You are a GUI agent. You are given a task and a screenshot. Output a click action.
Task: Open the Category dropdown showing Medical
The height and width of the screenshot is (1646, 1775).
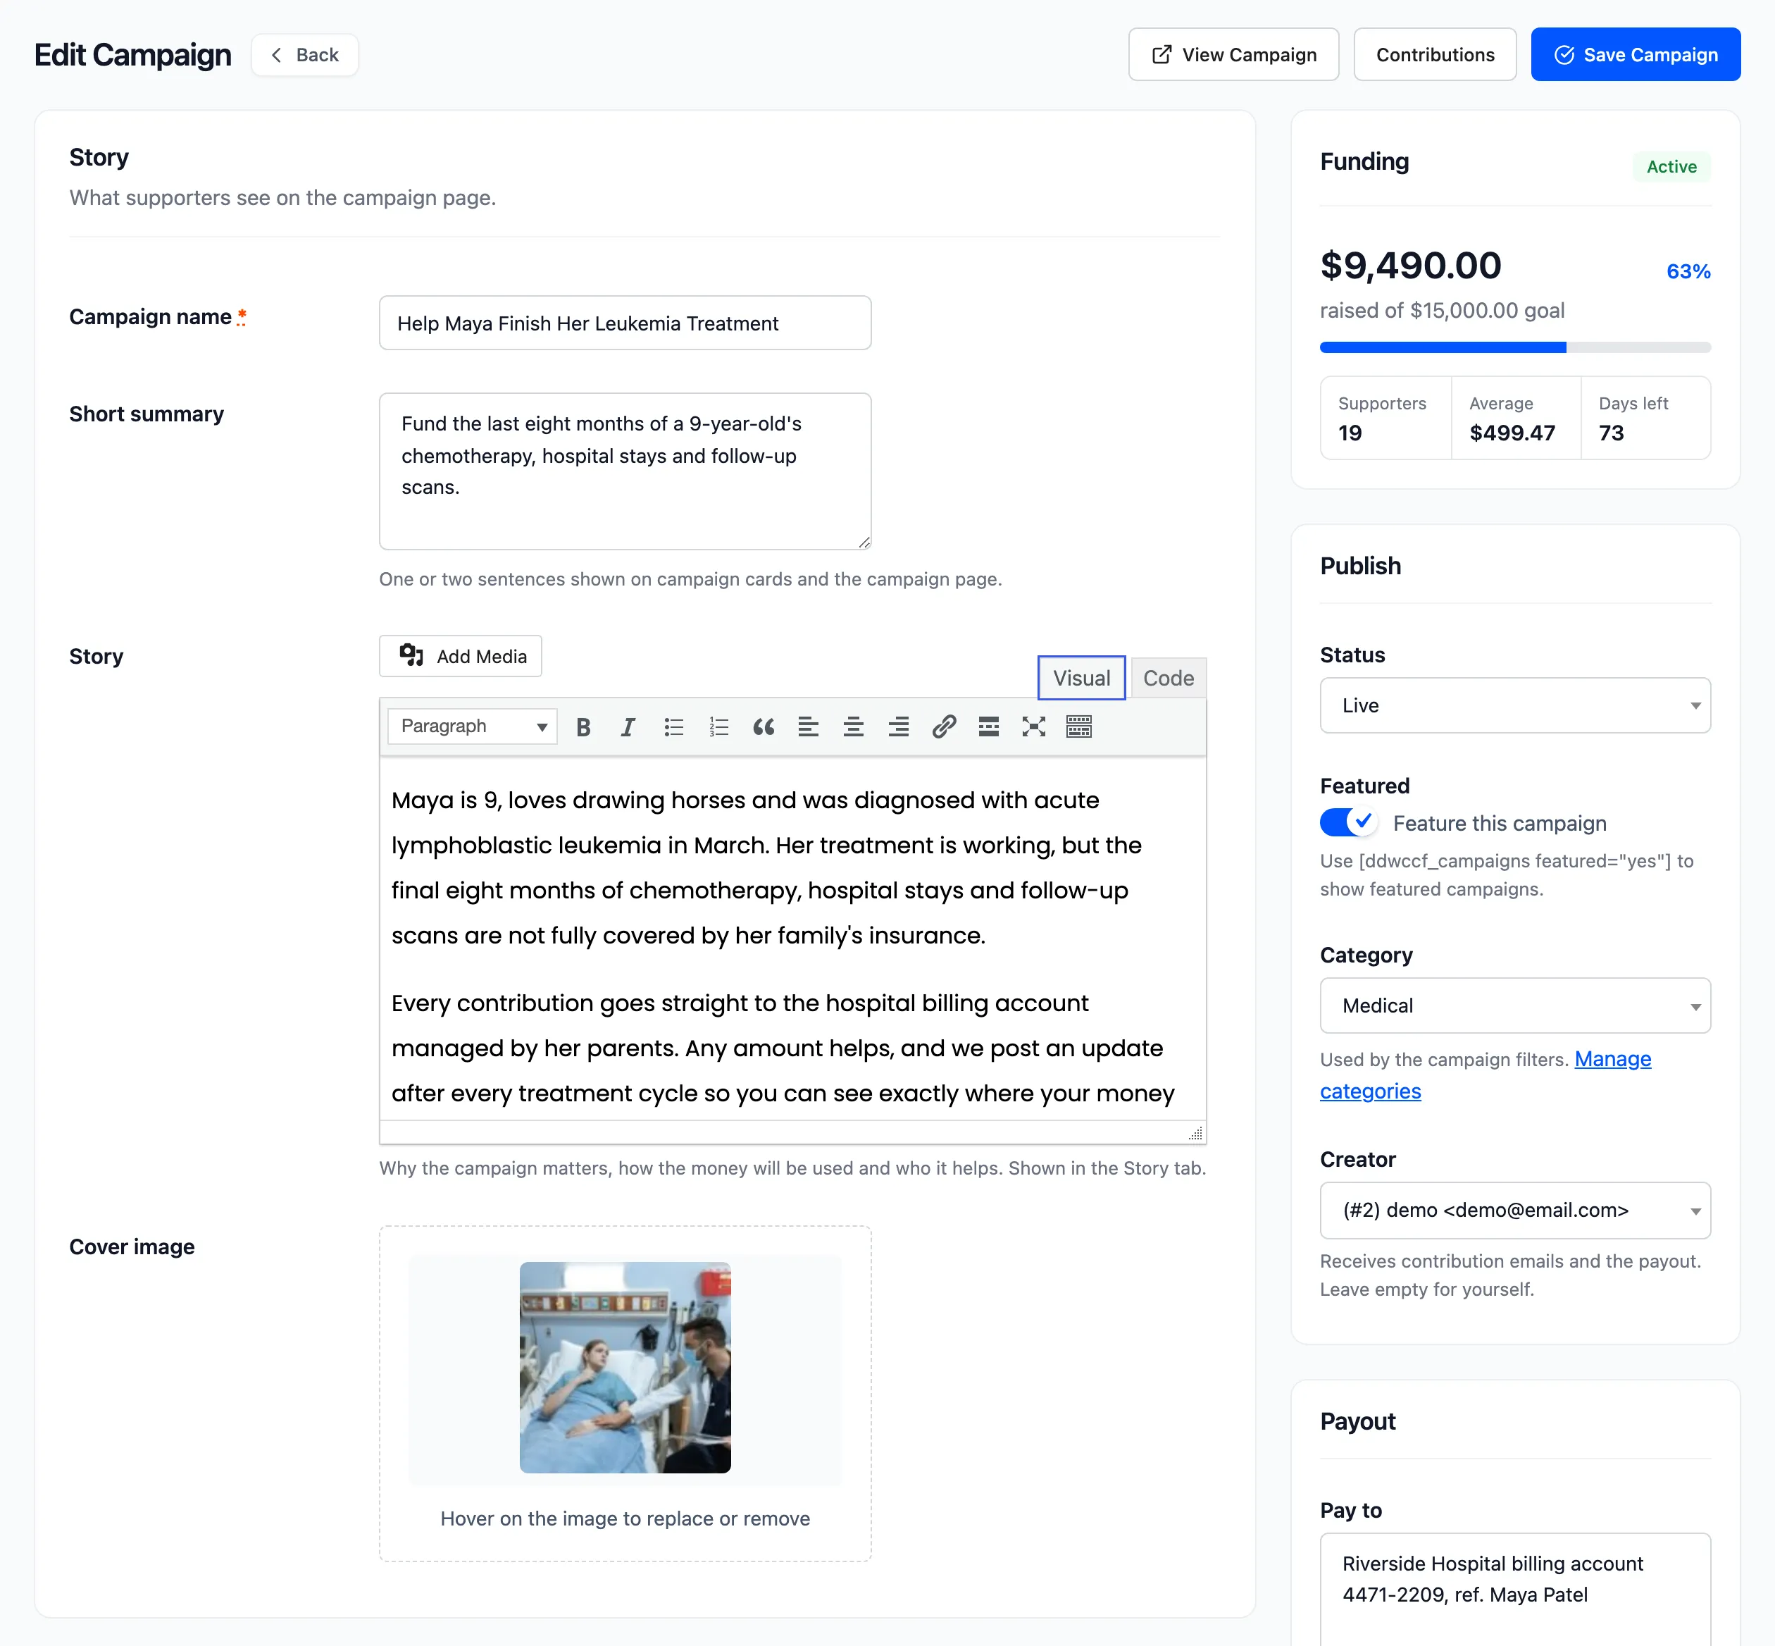coord(1515,1005)
